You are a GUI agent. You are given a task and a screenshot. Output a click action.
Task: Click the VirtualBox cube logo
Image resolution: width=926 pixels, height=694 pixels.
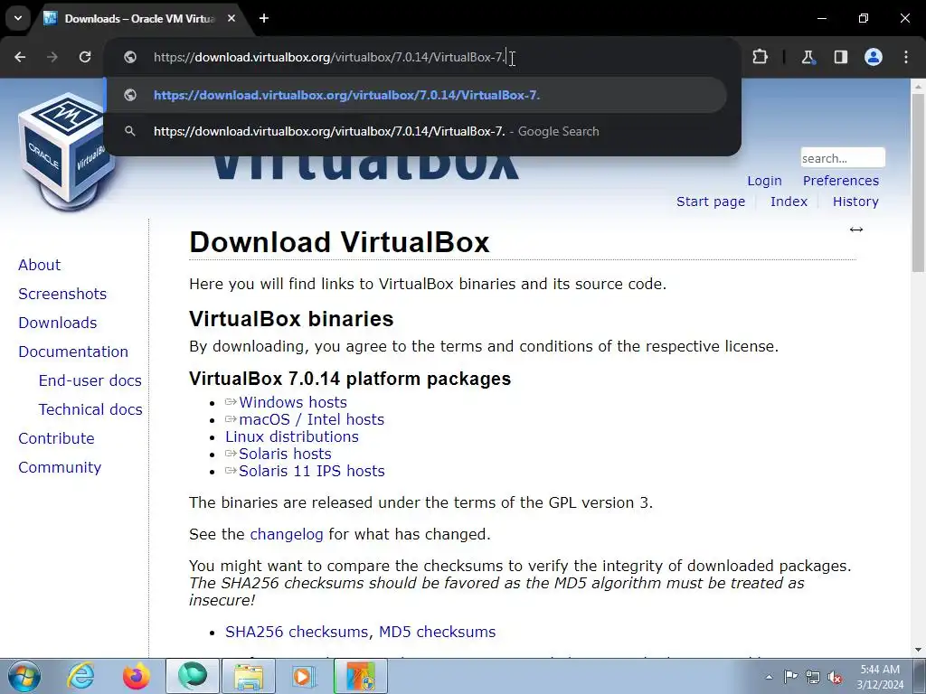click(x=66, y=151)
